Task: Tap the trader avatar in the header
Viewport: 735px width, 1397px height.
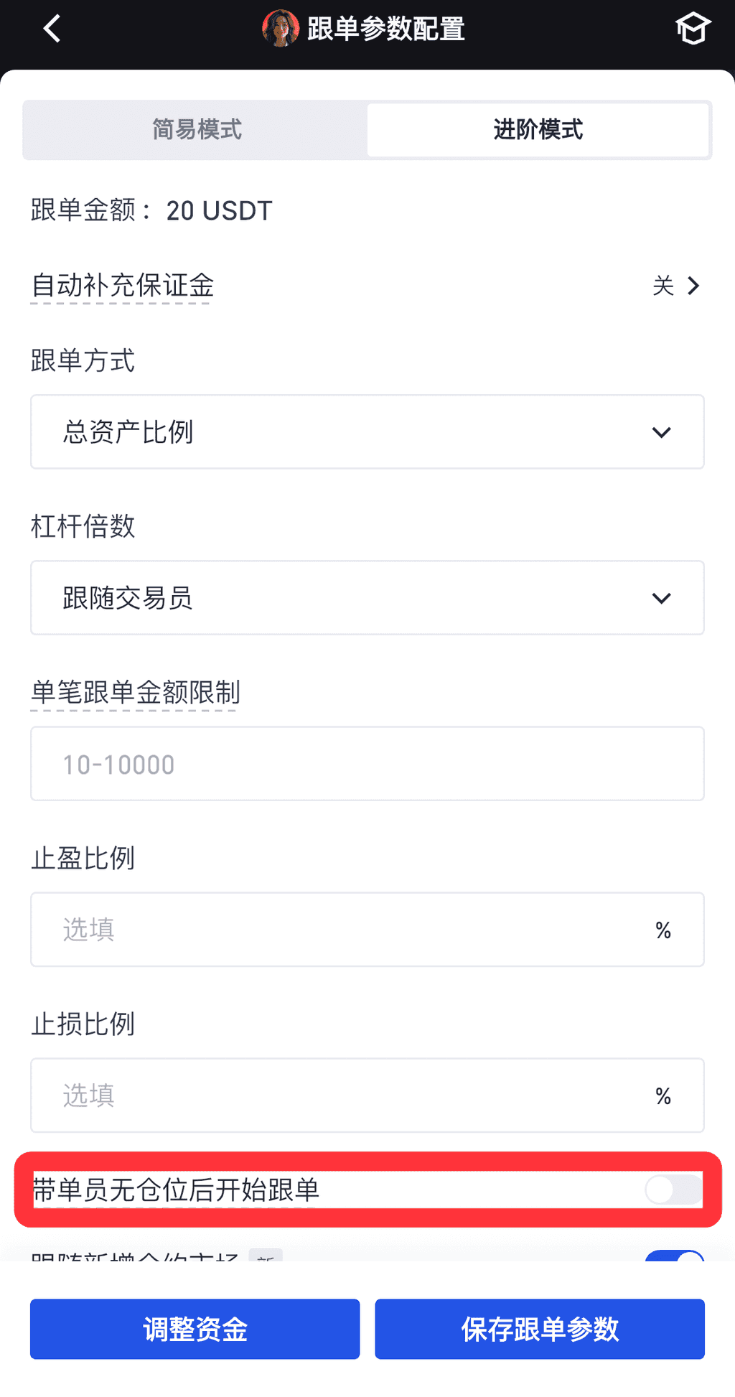Action: tap(281, 29)
